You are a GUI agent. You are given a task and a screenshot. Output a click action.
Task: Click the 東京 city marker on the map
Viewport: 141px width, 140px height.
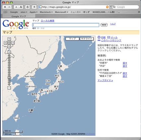56,89
